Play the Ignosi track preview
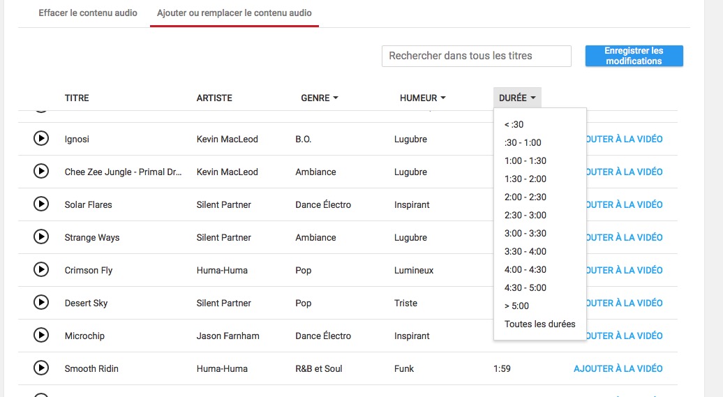This screenshot has height=397, width=723. (41, 138)
